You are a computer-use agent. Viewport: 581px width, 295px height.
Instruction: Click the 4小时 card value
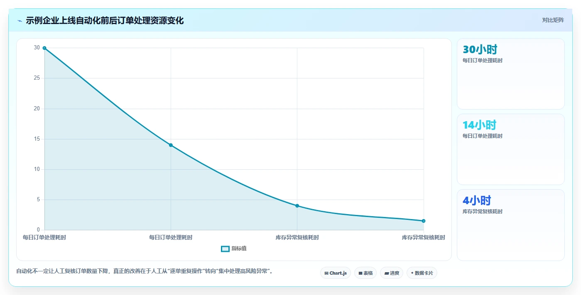pos(477,200)
